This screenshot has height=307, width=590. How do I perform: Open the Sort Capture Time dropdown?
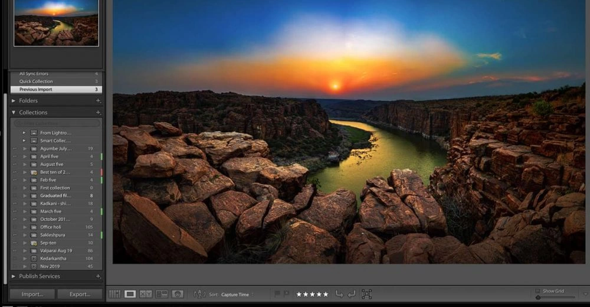pyautogui.click(x=237, y=295)
